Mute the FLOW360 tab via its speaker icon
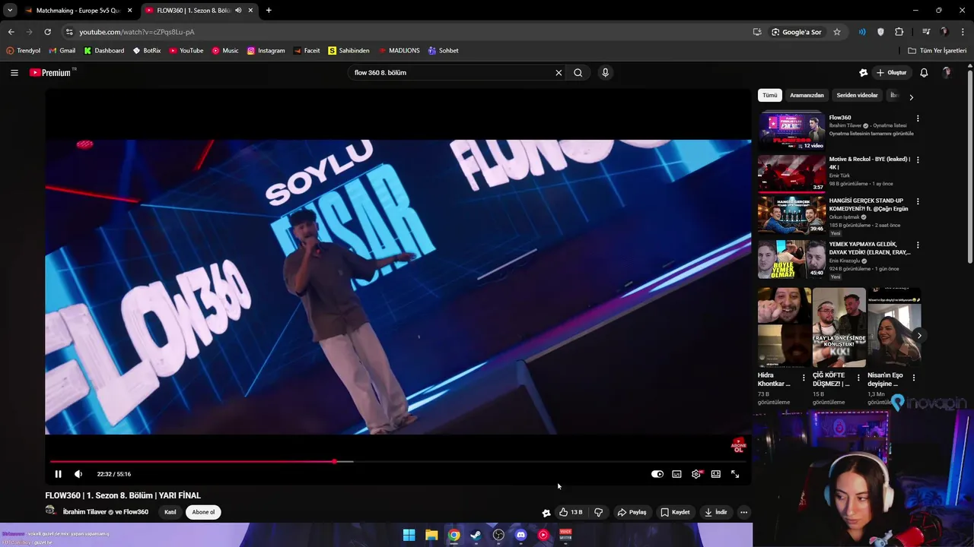Screen dimensions: 974x547 238,11
